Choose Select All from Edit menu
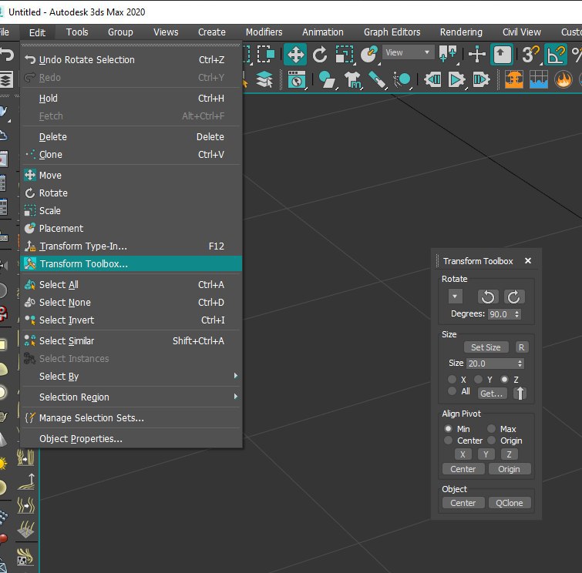 click(131, 285)
